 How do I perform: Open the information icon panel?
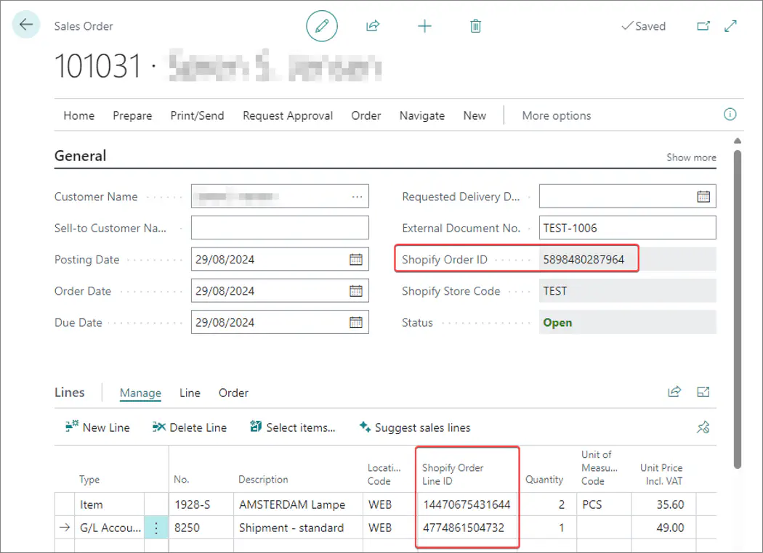coord(730,114)
